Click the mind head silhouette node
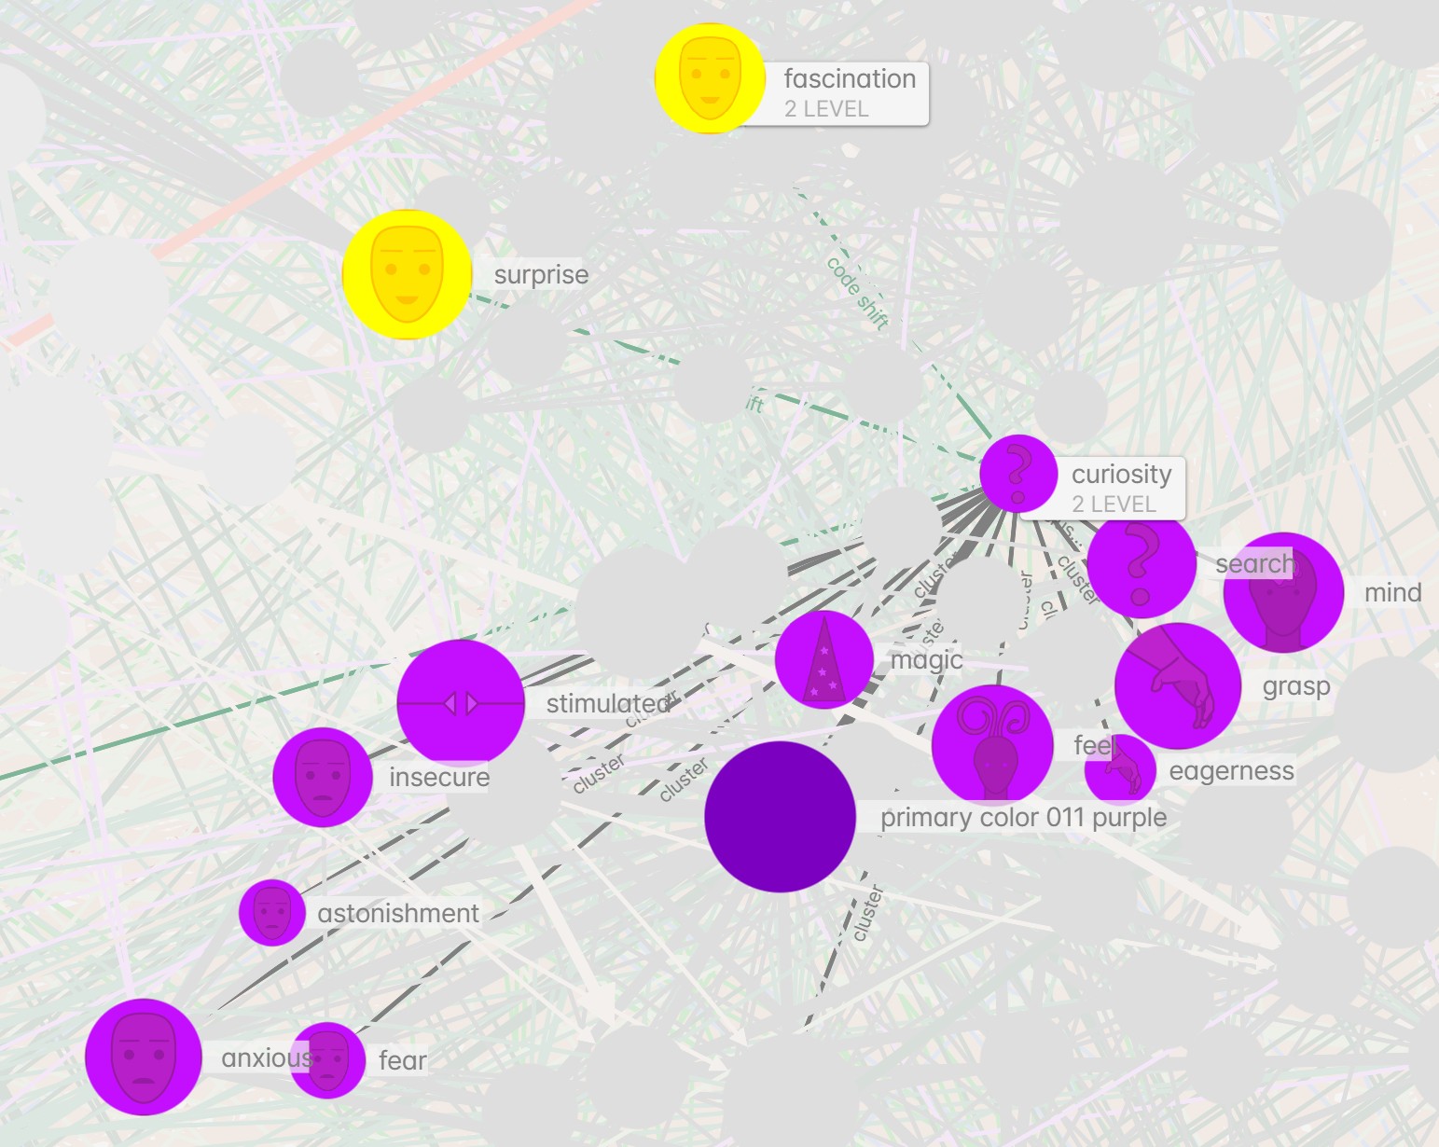Image resolution: width=1439 pixels, height=1147 pixels. pos(1283,592)
